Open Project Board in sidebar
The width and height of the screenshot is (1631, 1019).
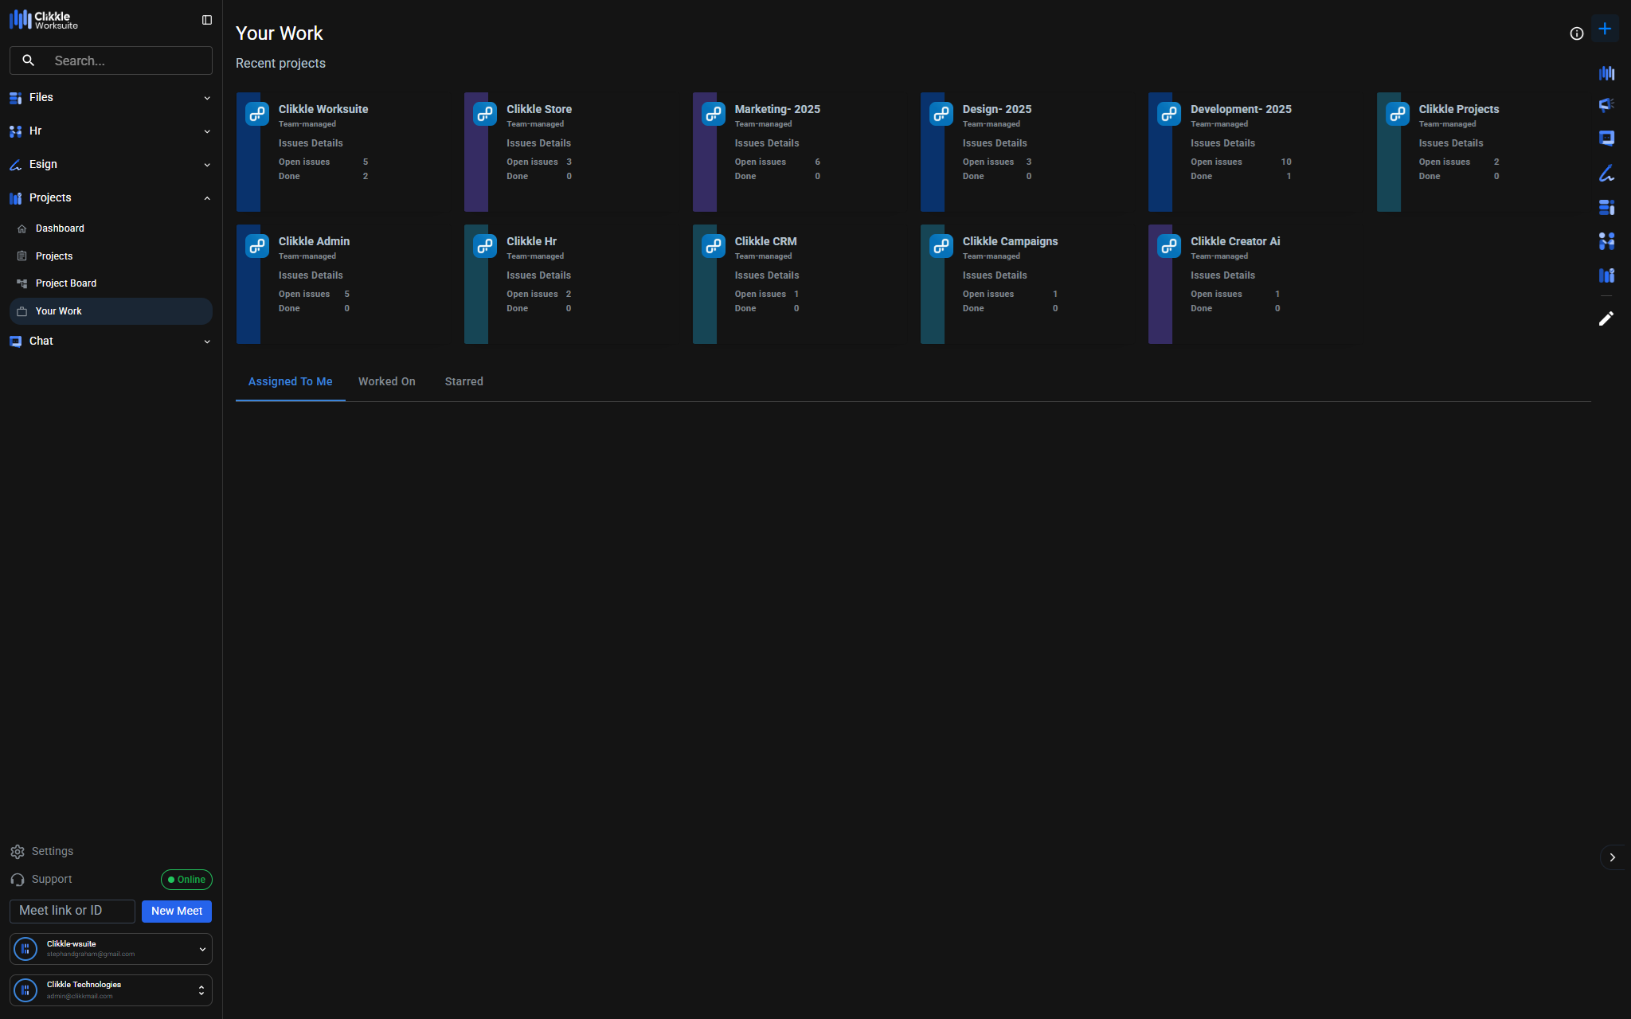[66, 283]
